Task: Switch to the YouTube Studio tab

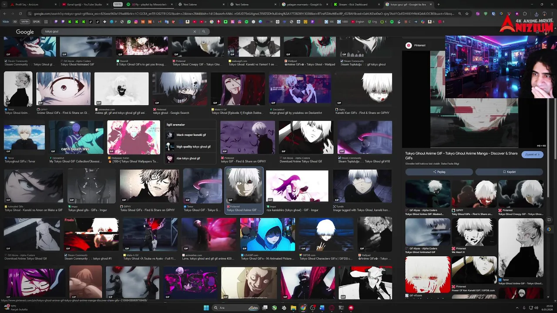Action: 85,4
